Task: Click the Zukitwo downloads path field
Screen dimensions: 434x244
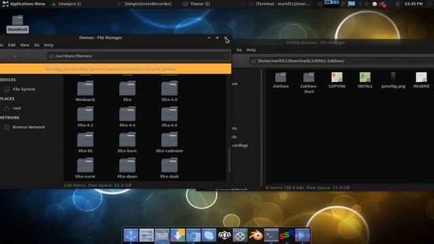Action: pos(342,61)
